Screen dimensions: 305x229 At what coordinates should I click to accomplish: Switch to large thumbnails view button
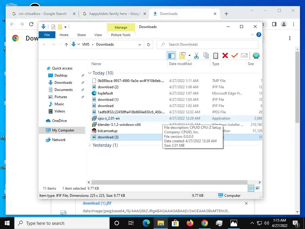coord(258,188)
